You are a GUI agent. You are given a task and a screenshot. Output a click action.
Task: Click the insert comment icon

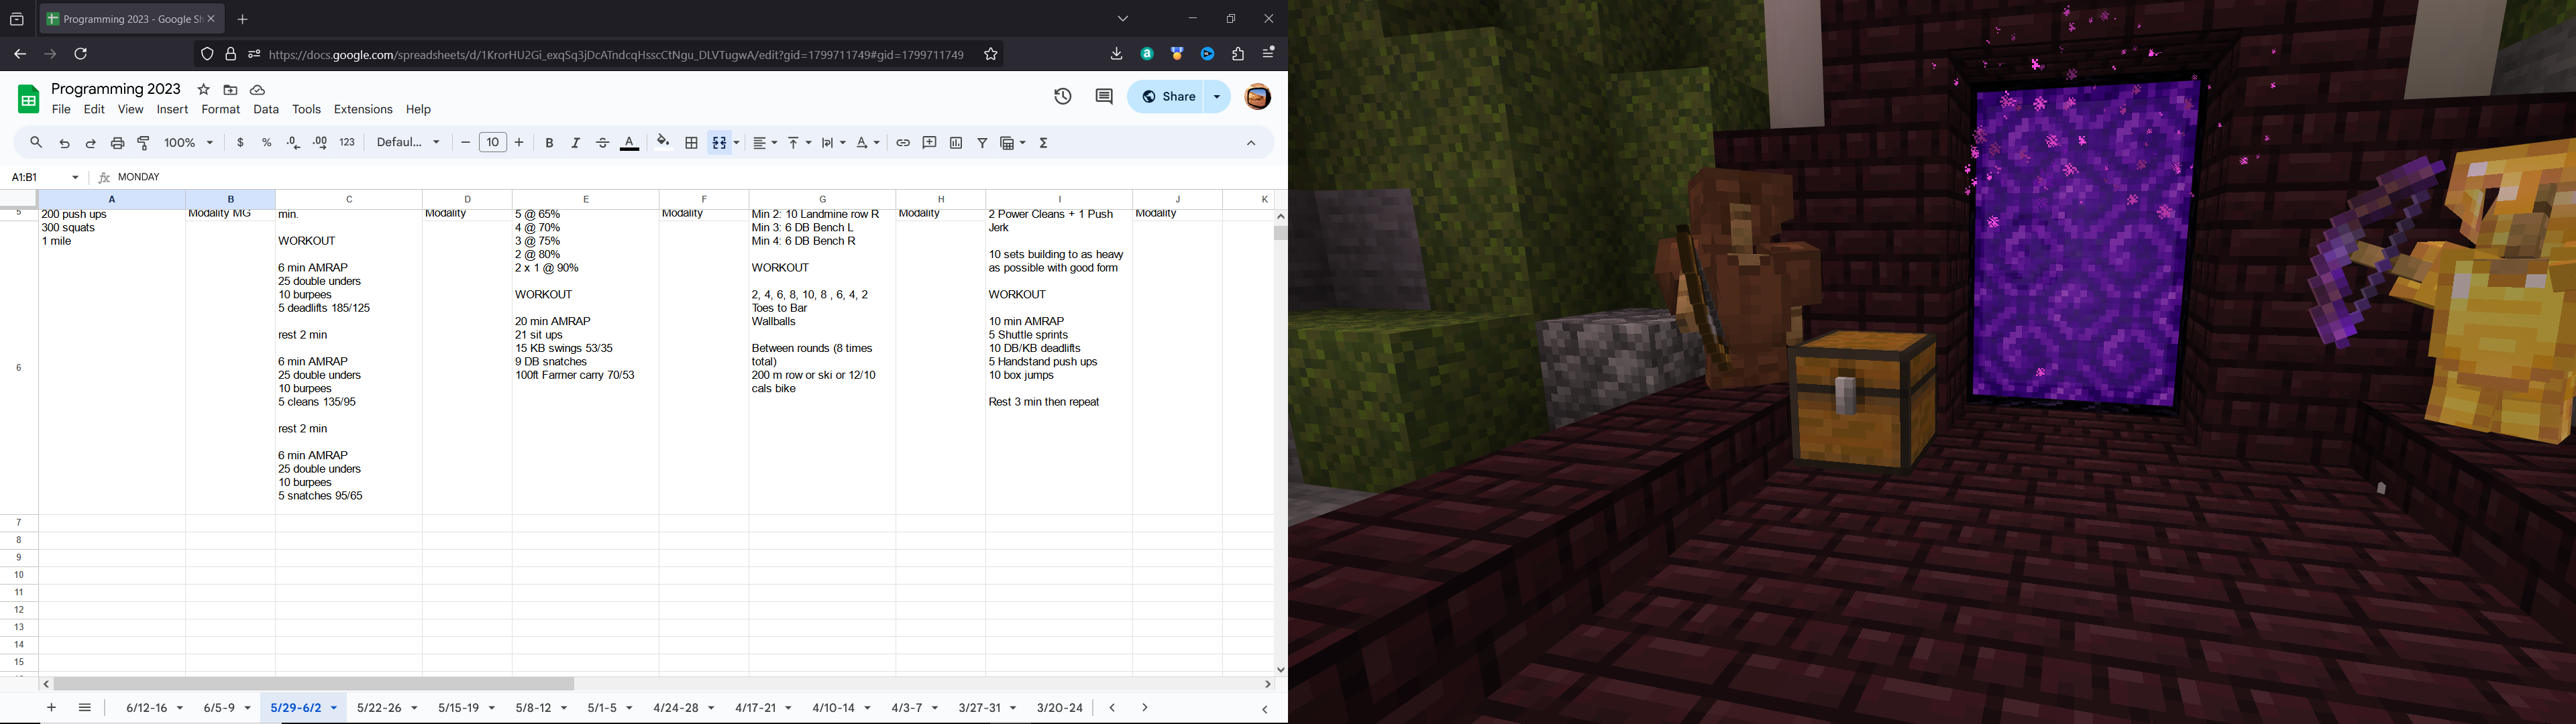click(929, 143)
